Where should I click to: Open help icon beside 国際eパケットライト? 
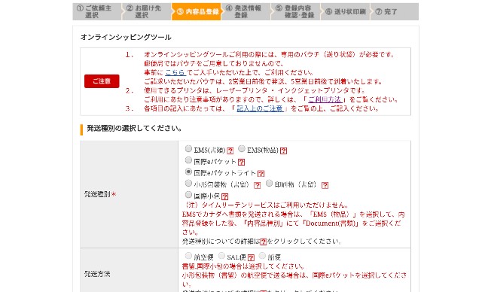(x=261, y=174)
